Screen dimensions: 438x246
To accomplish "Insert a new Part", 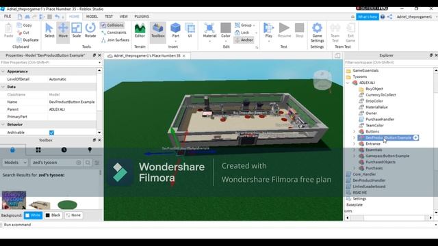I will [175, 30].
